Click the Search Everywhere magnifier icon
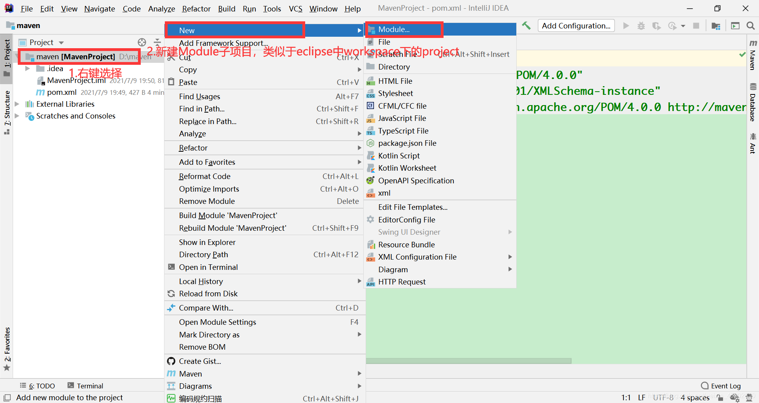Screen dimensions: 759x403 750,26
